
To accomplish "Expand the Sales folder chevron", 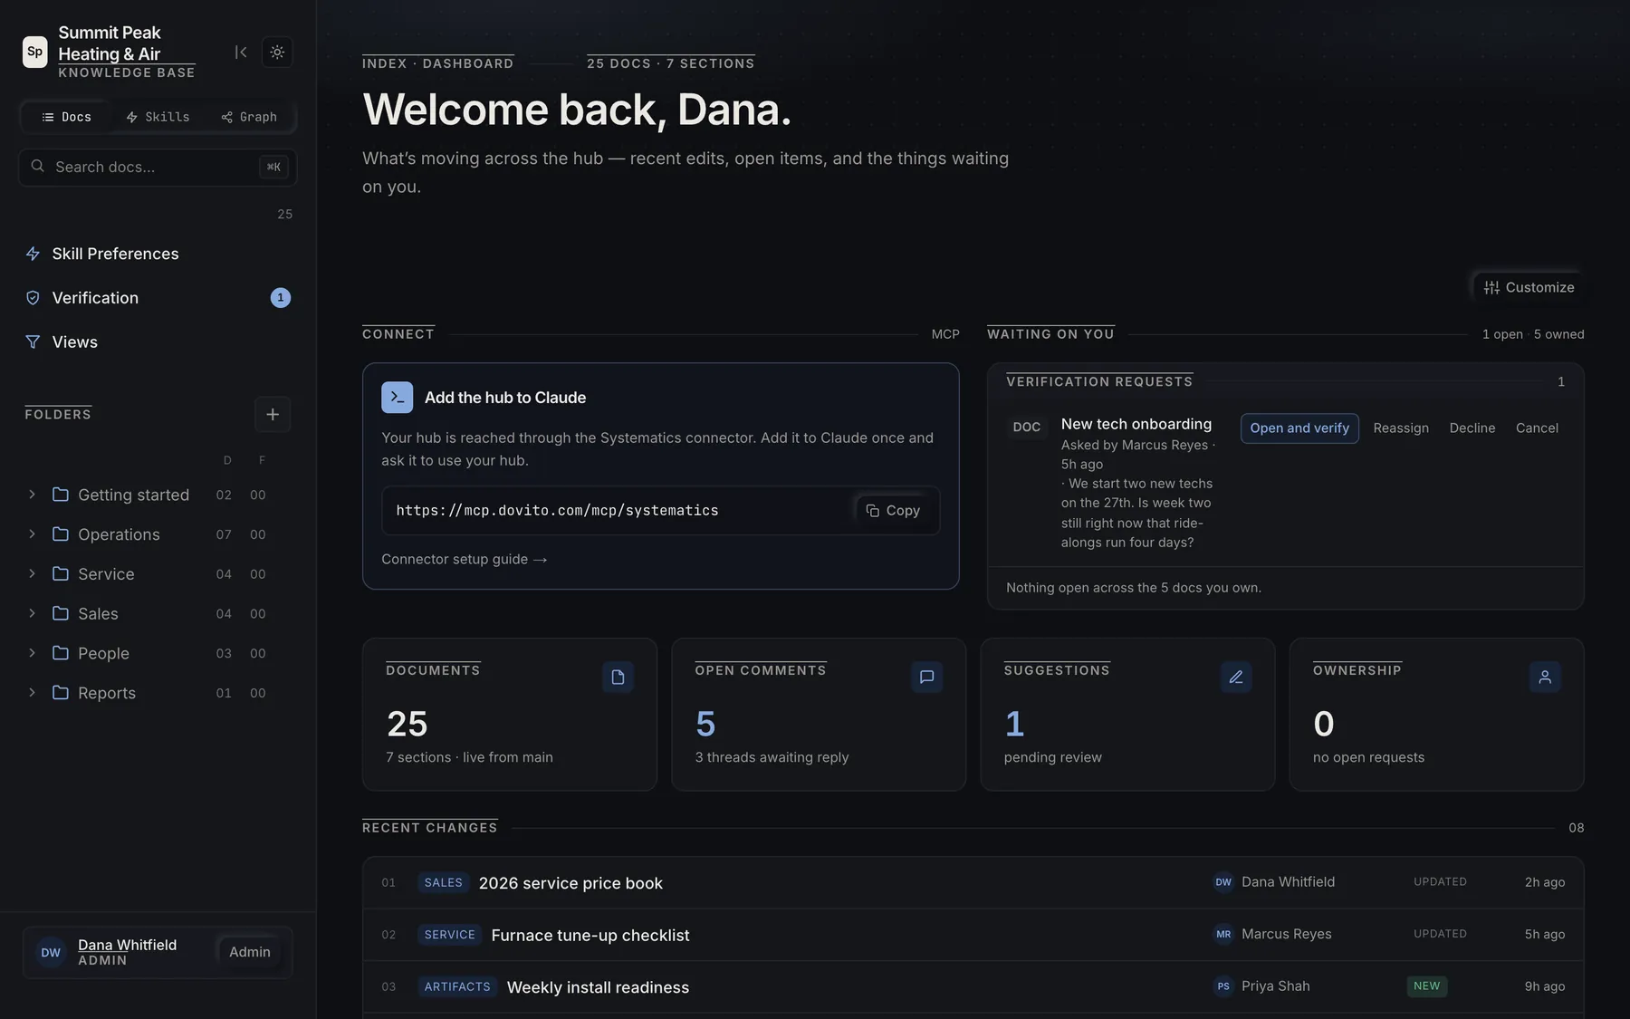I will click(32, 613).
